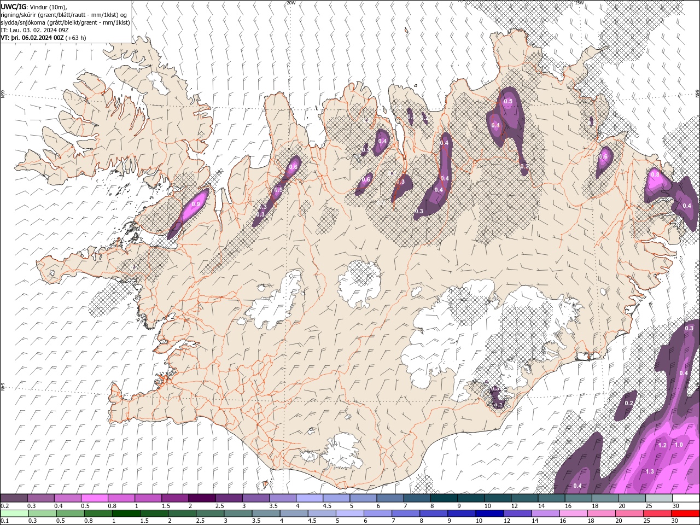Click the 'slydda/snjókoma (grátt/bleikt/grænt' description line

tap(65, 22)
